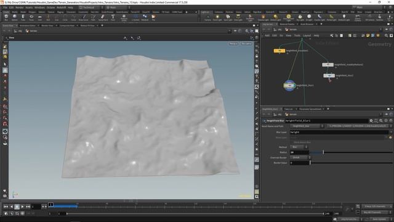Edit the Radius value field
Image resolution: width=394 pixels, height=222 pixels.
click(299, 152)
